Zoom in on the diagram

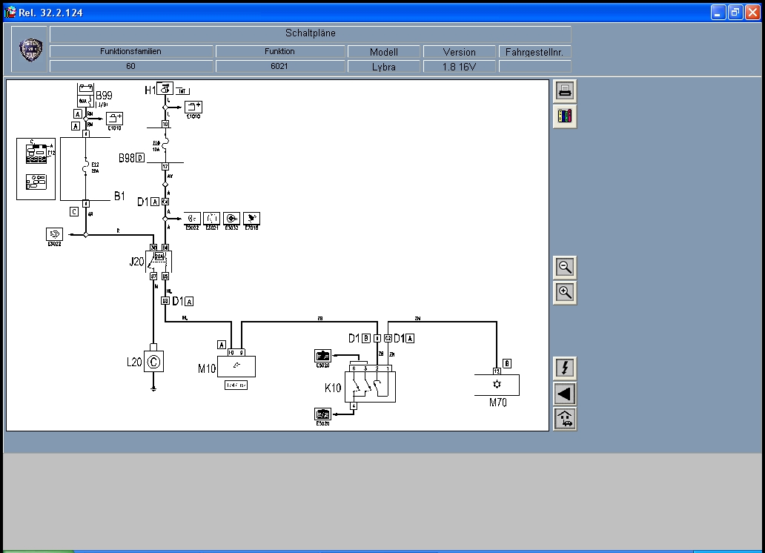point(564,293)
